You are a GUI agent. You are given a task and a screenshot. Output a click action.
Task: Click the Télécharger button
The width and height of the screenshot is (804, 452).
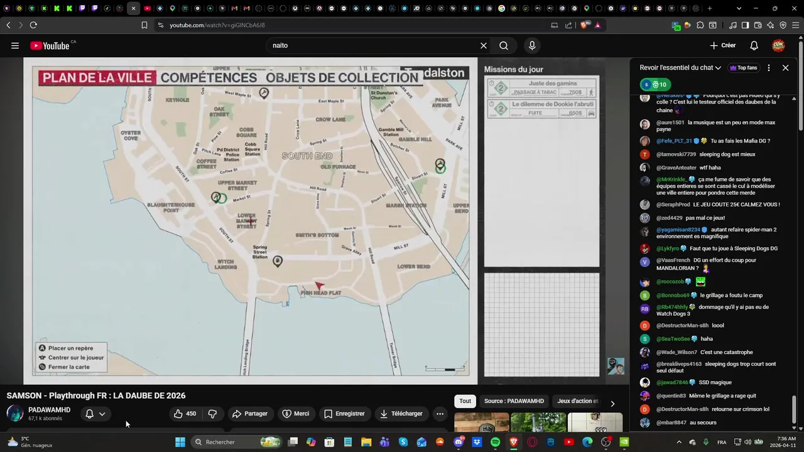click(401, 414)
